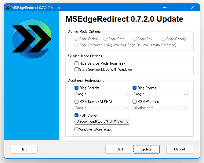This screenshot has width=204, height=163.
Task: Click the Update button
Action: [x=146, y=149]
